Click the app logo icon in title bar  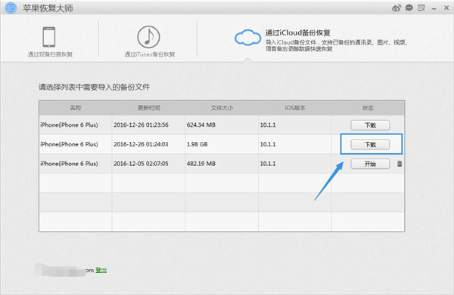[11, 8]
